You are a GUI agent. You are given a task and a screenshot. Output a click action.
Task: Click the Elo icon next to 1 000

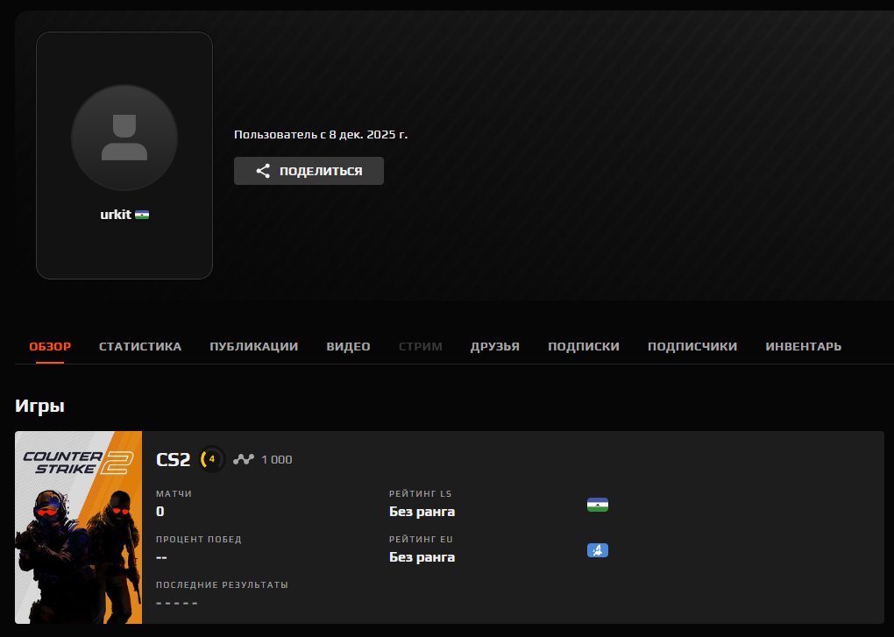click(x=245, y=459)
